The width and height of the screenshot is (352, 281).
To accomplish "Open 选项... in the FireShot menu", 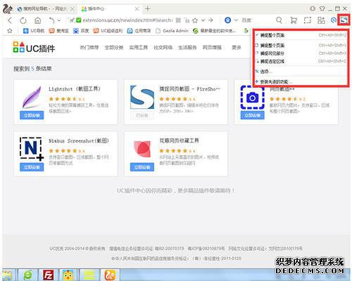I will [x=301, y=72].
